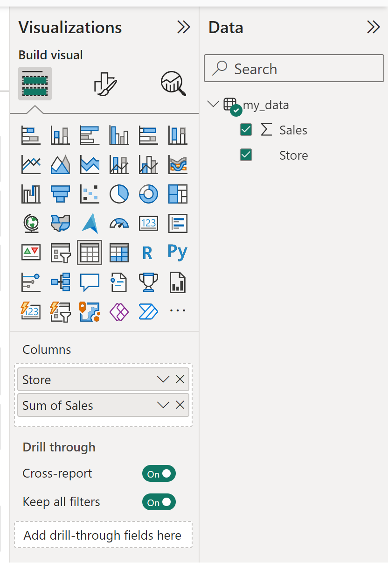Open Get more visuals ellipsis

point(178,311)
